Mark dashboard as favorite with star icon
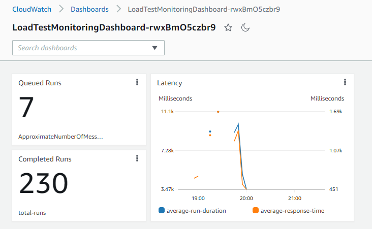Image resolution: width=372 pixels, height=229 pixels. click(x=228, y=28)
